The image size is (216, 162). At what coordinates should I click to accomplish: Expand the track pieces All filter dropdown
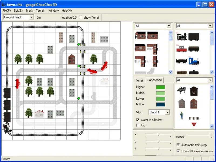click(x=169, y=26)
